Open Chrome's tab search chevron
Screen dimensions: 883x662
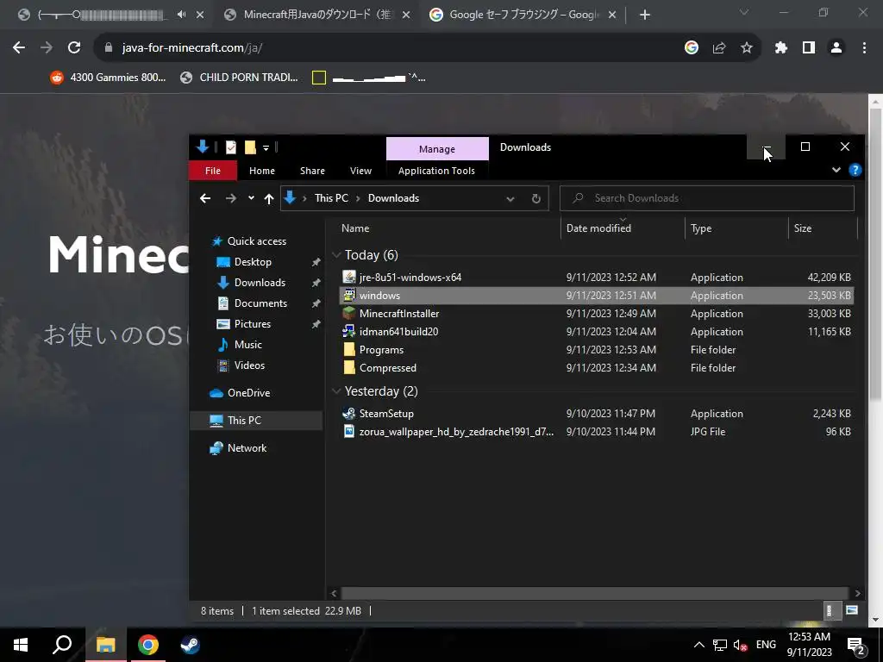coord(744,12)
